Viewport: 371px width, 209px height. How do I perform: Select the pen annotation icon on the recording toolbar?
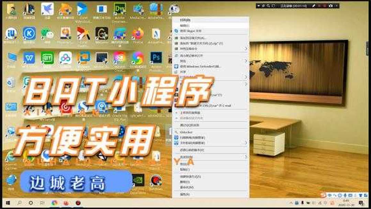314,6
